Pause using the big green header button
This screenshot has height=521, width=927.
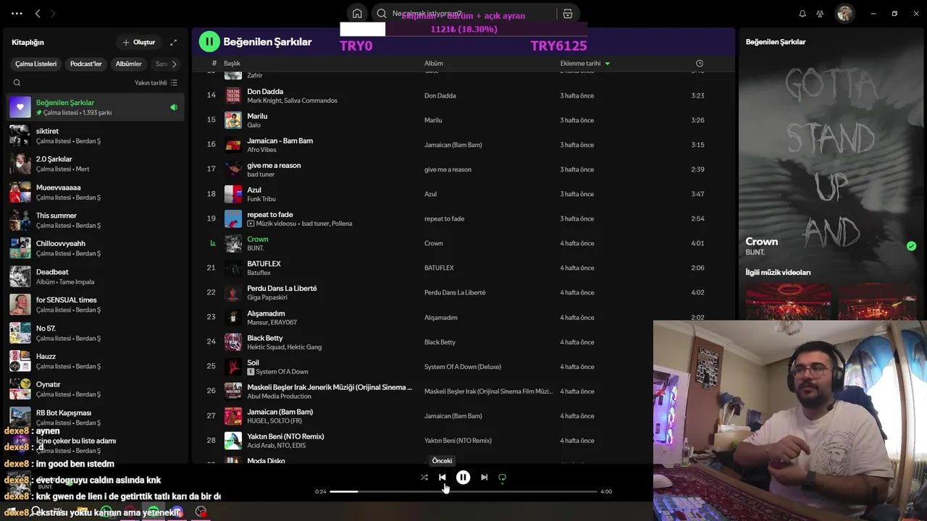209,41
